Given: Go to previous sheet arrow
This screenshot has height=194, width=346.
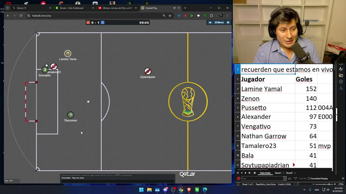Looking at the screenshot, I should [x=242, y=173].
